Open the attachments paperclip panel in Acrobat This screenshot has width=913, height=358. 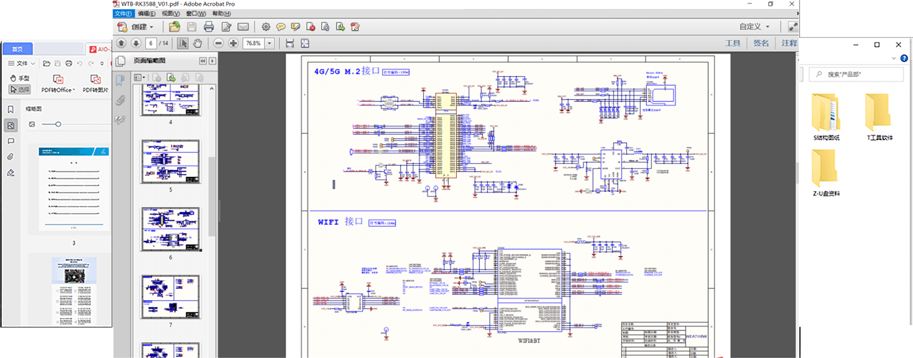coord(120,100)
